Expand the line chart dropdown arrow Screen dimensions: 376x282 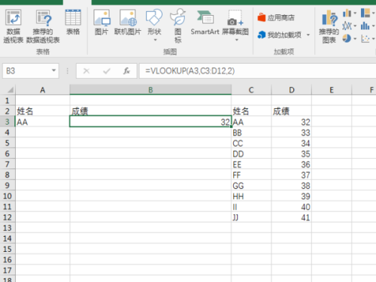point(355,26)
